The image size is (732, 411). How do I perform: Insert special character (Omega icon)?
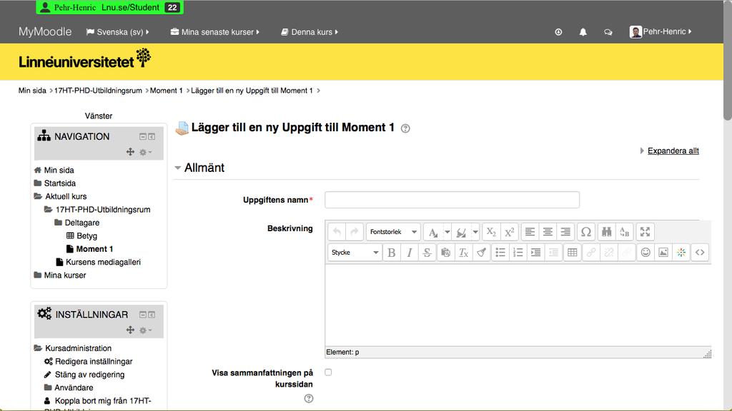pyautogui.click(x=586, y=232)
